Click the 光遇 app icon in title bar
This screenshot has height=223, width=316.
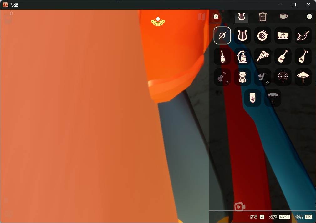click(5, 5)
